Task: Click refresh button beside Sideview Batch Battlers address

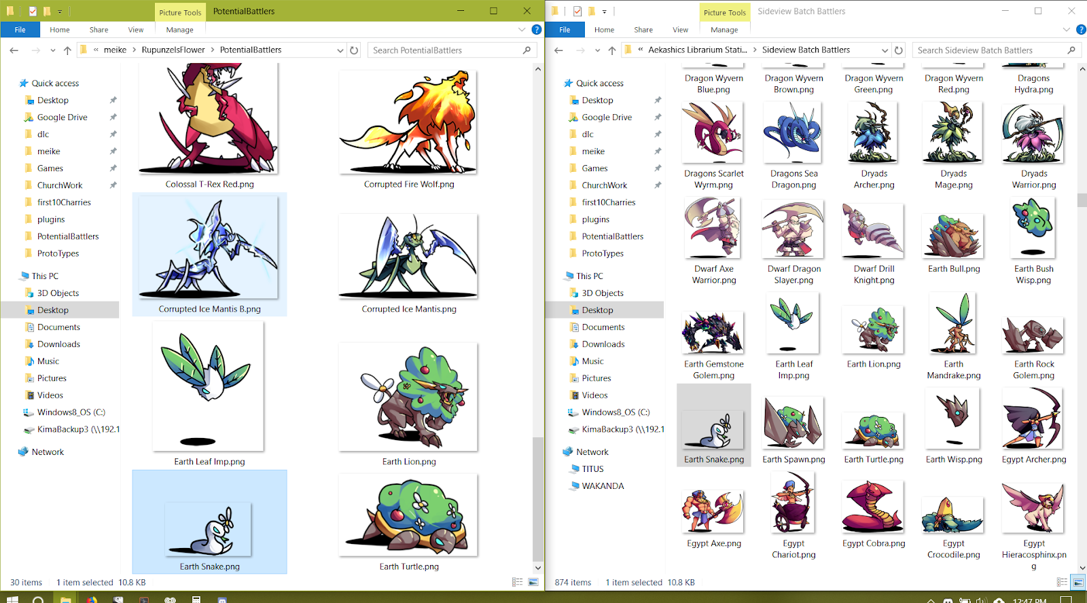Action: pyautogui.click(x=899, y=50)
